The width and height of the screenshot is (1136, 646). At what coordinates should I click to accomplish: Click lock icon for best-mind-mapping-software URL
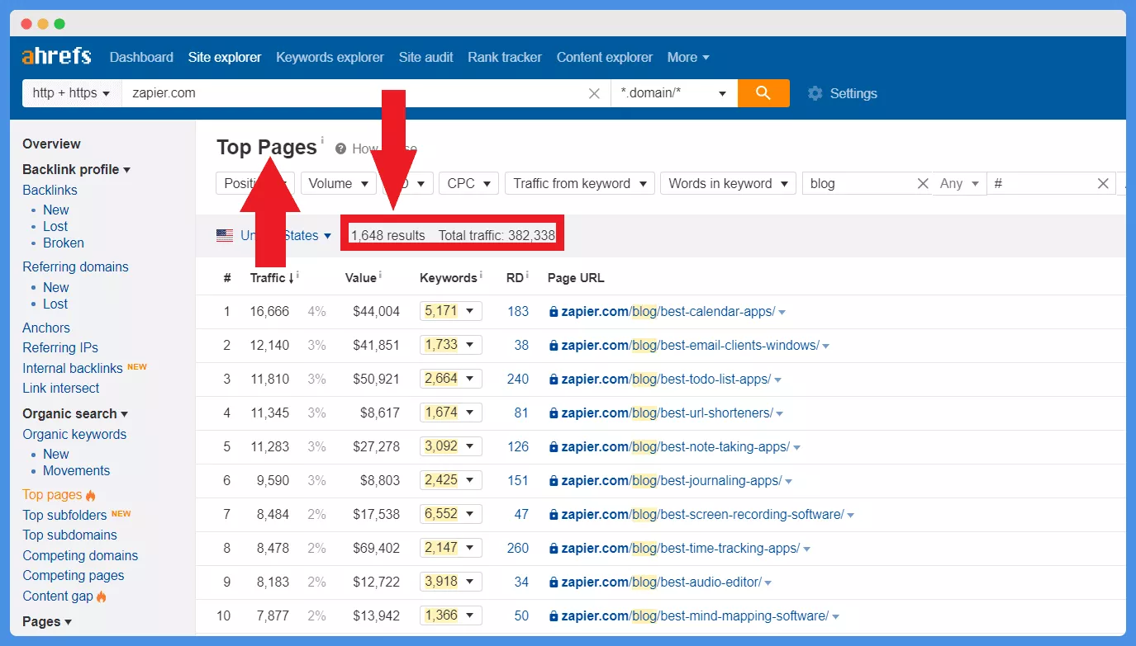coord(554,616)
